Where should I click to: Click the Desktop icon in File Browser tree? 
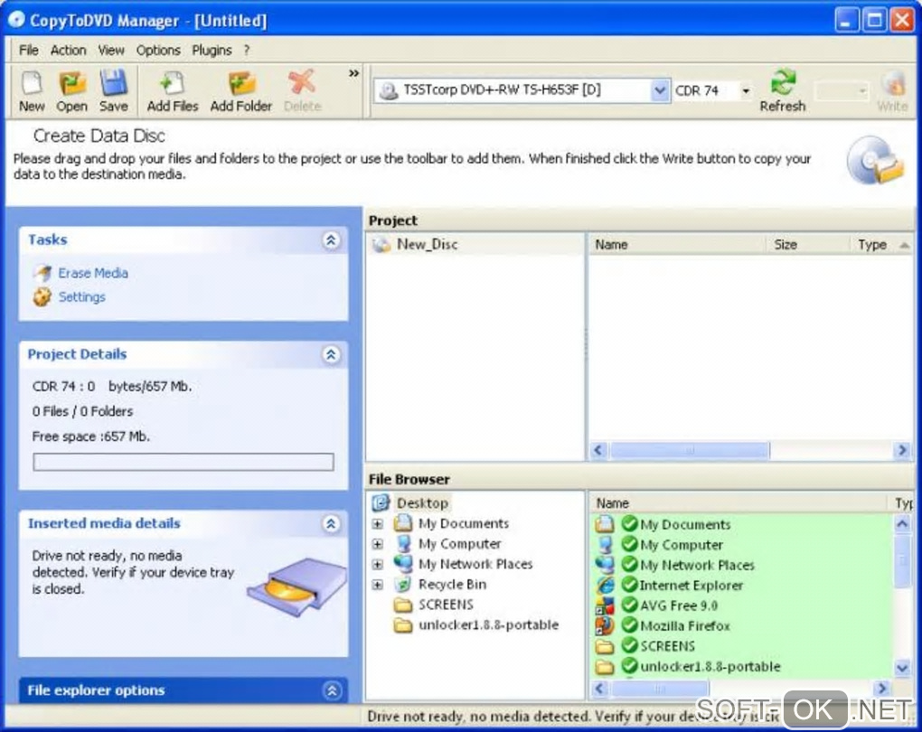pos(381,502)
